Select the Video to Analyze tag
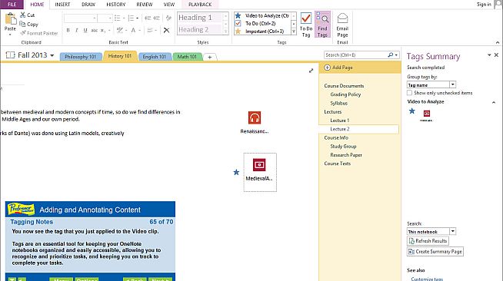Image resolution: width=503 pixels, height=281 pixels. coord(263,15)
